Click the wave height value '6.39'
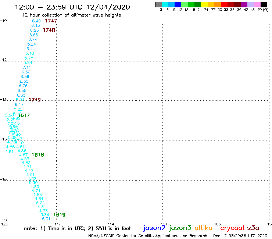This screenshot has width=272, height=239. click(x=25, y=76)
